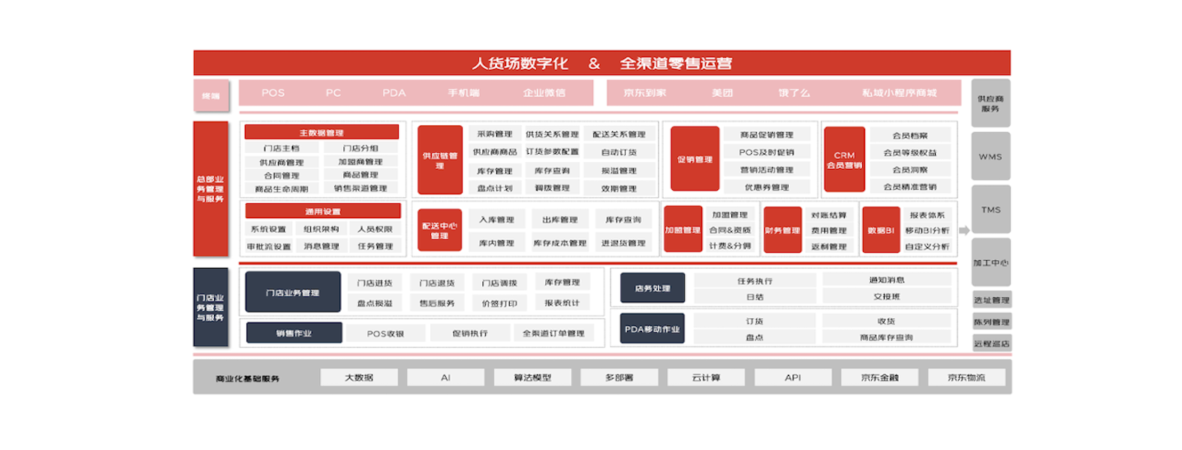Select the API box in bottom row
The image size is (1182, 450).
pos(793,377)
